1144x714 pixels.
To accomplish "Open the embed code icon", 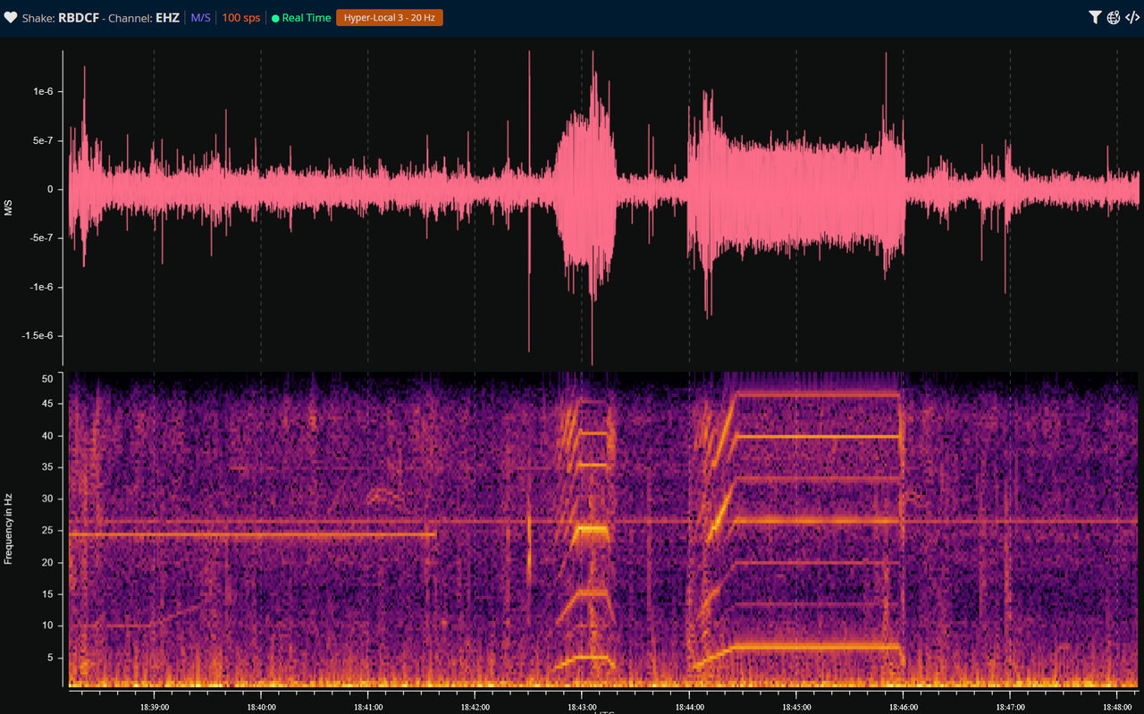I will pos(1131,18).
